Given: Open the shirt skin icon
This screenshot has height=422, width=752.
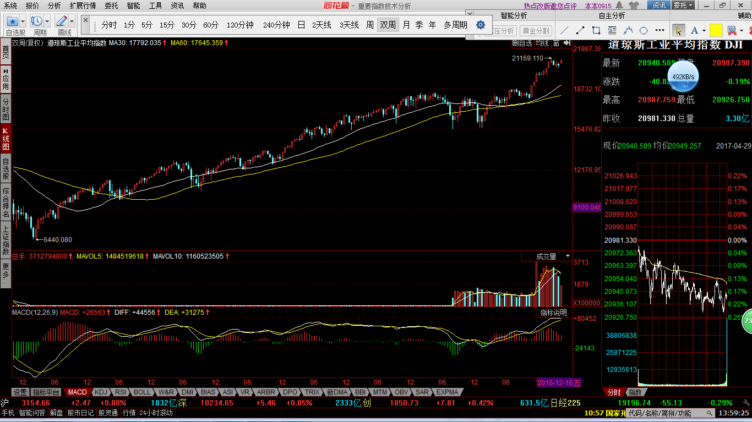Looking at the screenshot, I should (634, 5).
